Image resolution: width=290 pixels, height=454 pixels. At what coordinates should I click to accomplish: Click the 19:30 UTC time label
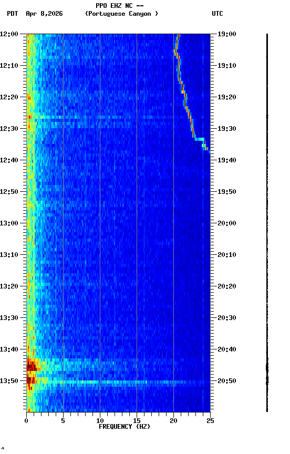(227, 129)
